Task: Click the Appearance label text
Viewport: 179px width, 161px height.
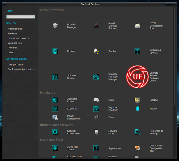Action: click(114, 148)
